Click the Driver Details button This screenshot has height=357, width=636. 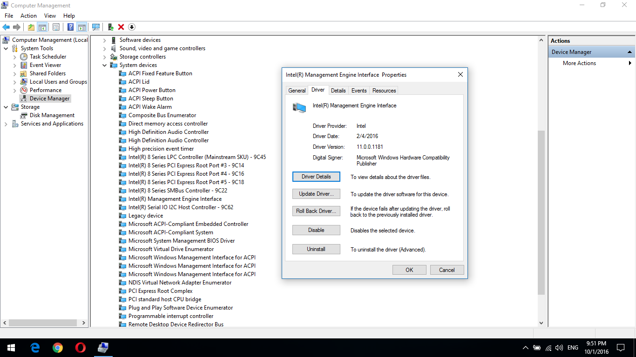[x=316, y=177]
